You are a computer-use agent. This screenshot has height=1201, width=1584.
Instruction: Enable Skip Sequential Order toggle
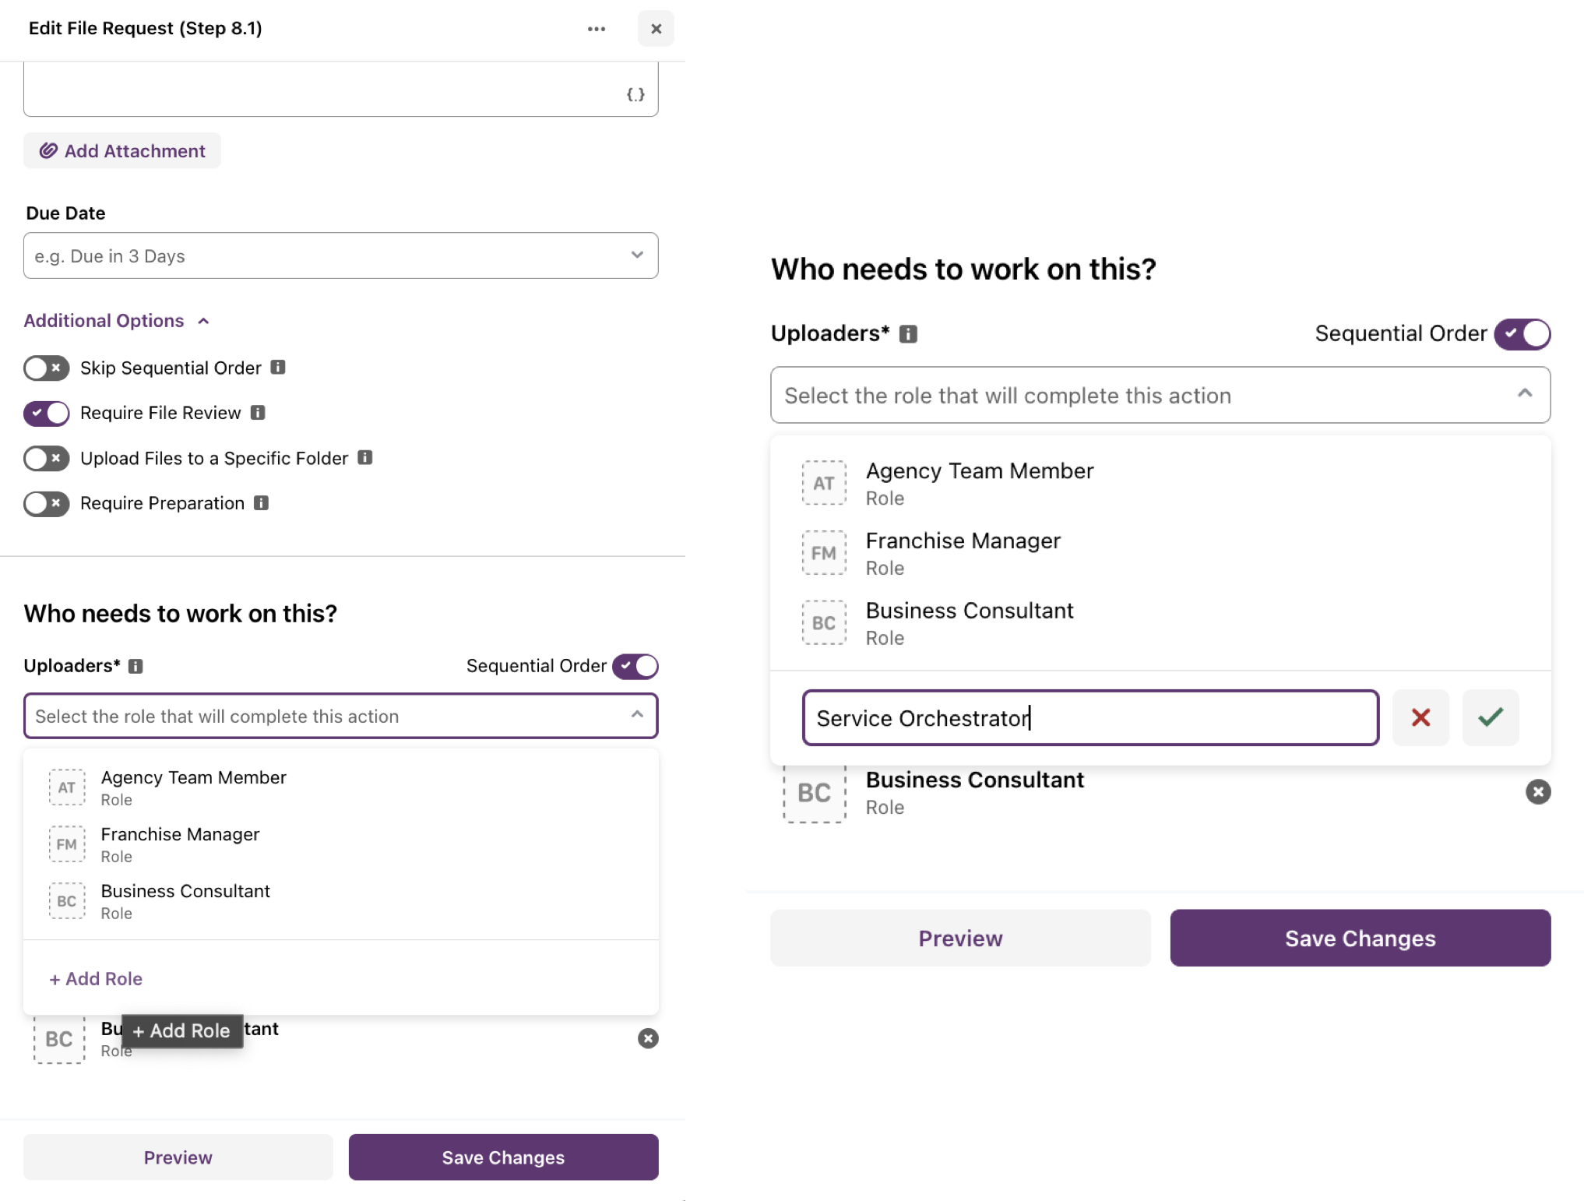point(47,368)
